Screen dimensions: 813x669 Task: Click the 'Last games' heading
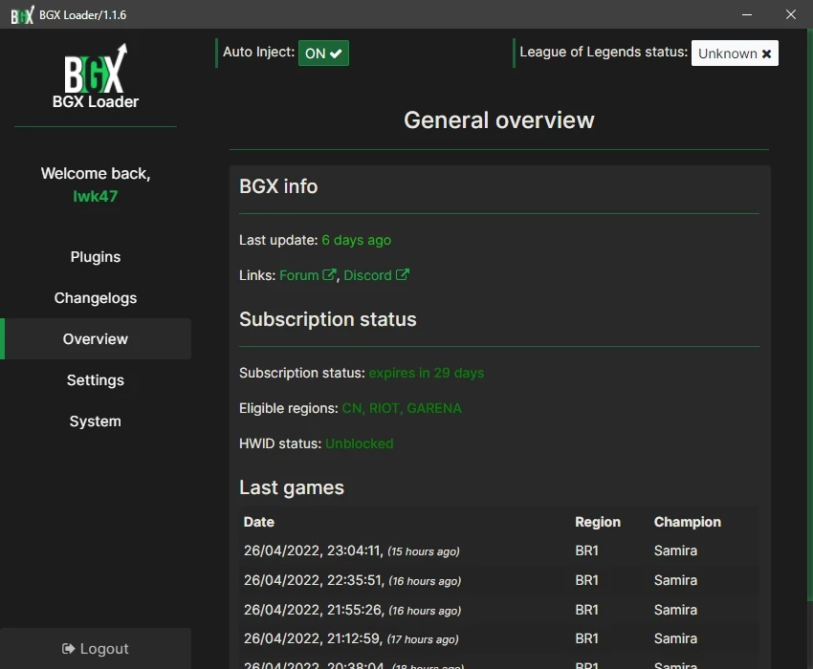point(292,487)
